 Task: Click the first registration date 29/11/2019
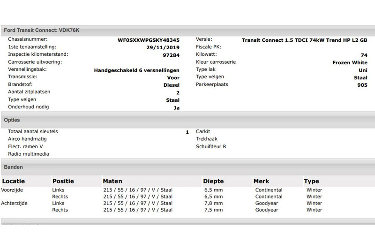click(163, 48)
